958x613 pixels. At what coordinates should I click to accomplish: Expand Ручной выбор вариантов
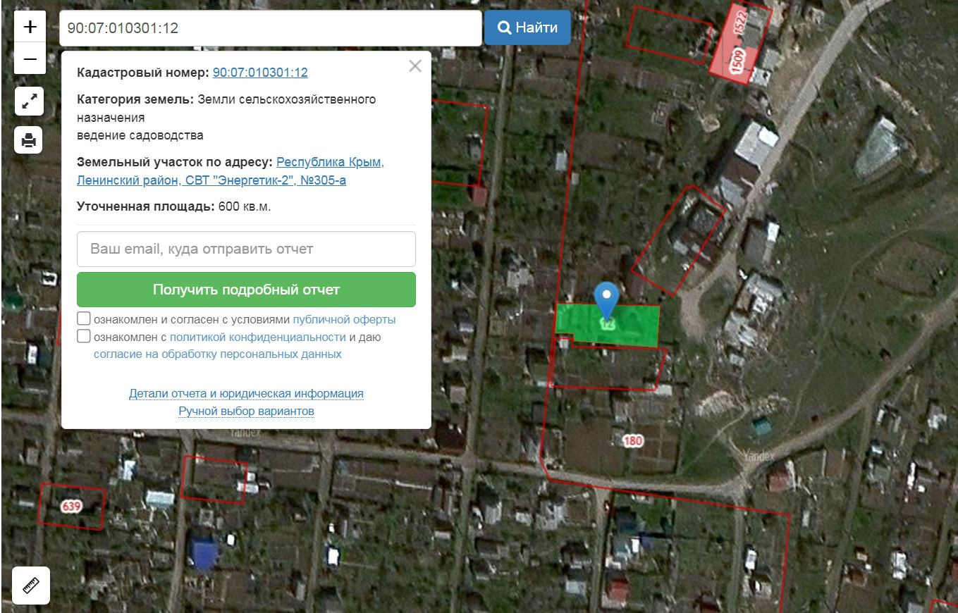(246, 411)
